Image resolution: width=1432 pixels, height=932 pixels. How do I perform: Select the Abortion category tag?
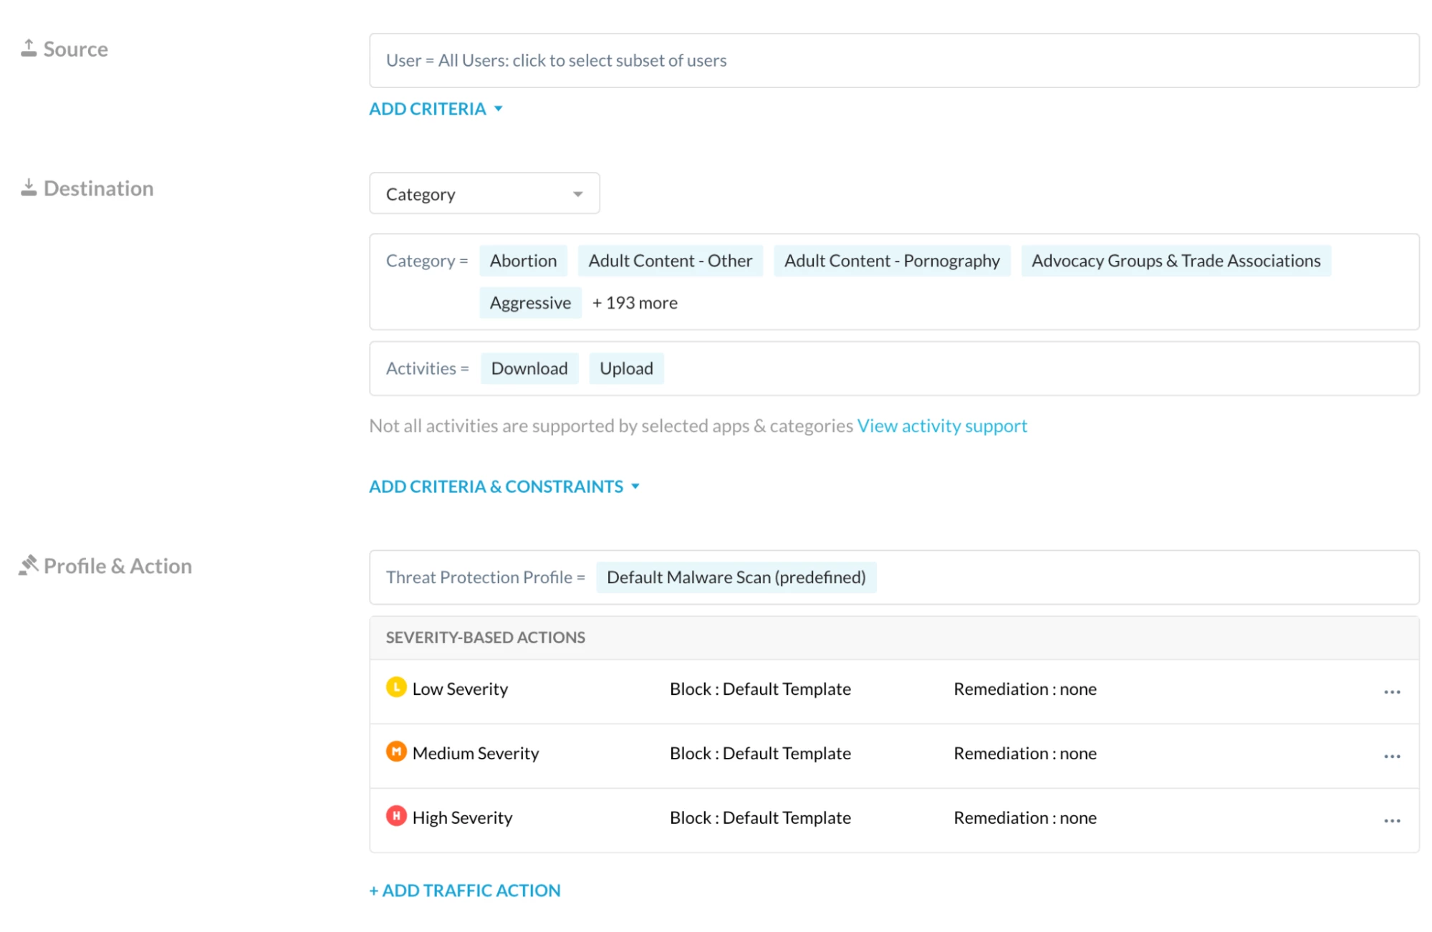pyautogui.click(x=523, y=261)
